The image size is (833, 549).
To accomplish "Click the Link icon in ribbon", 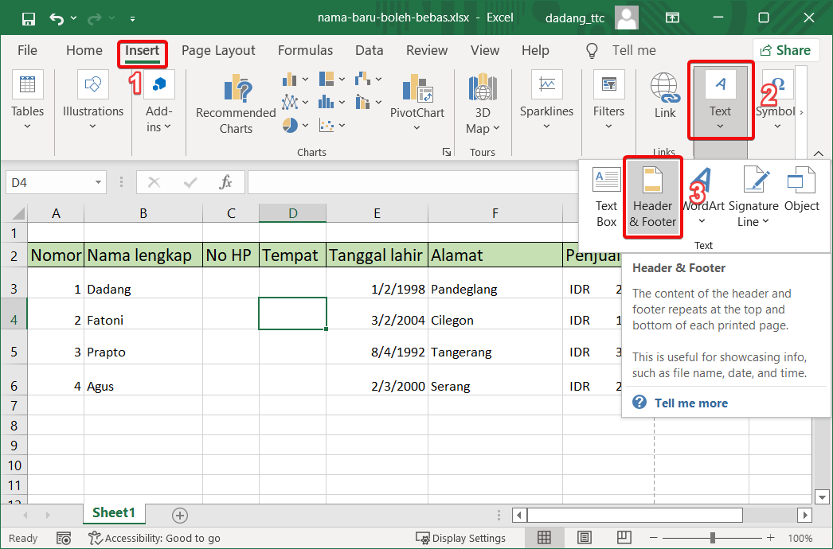I will pyautogui.click(x=664, y=95).
